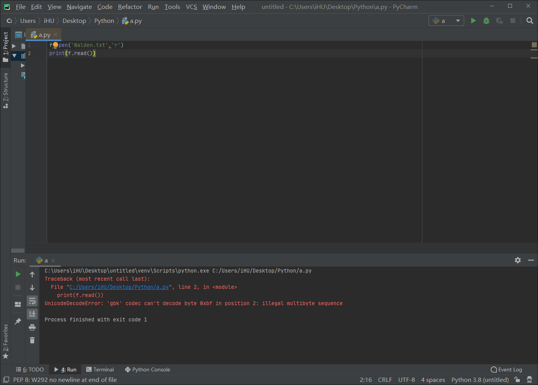This screenshot has width=538, height=385.
Task: Click the Desktop breadcrumb in the navigation bar
Action: coord(74,21)
